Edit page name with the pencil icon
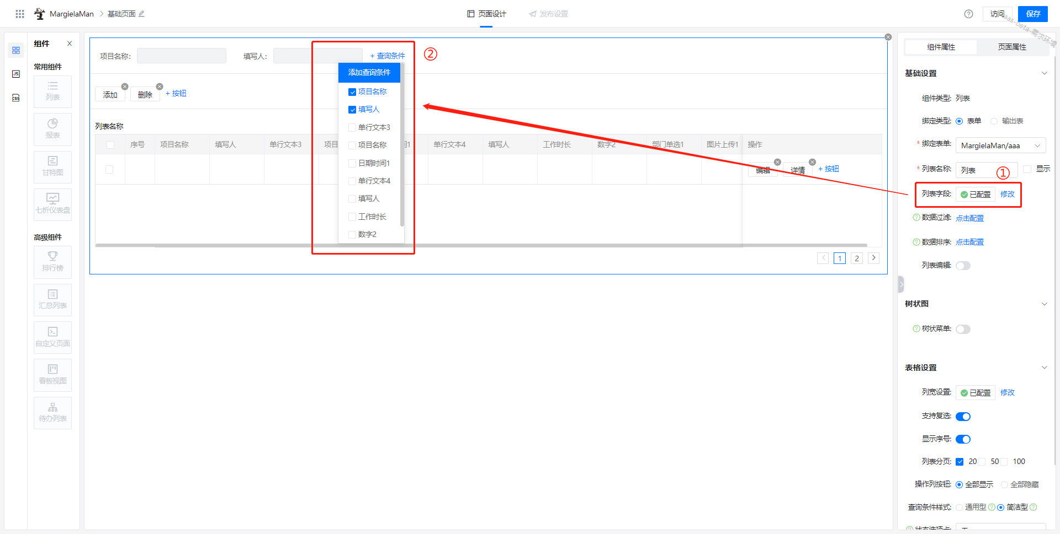The width and height of the screenshot is (1060, 534). point(141,14)
